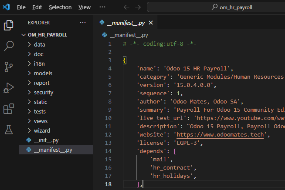The image size is (285, 190).
Task: Click the VS Code logo icon
Action: [x=6, y=7]
